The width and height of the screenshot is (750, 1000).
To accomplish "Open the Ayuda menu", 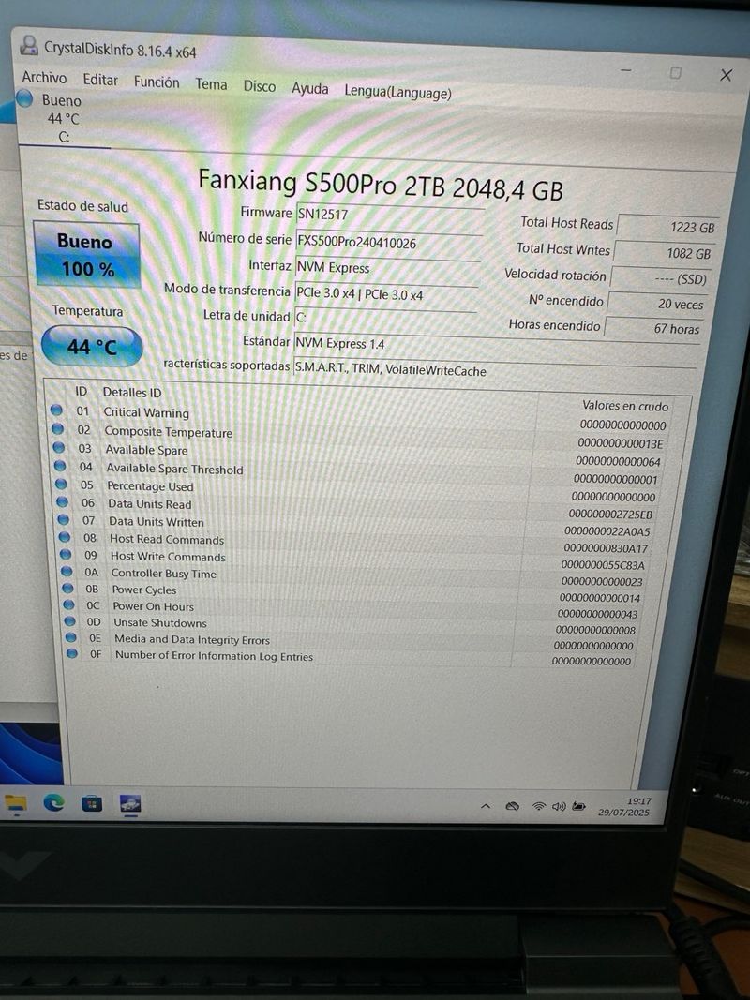I will click(310, 89).
